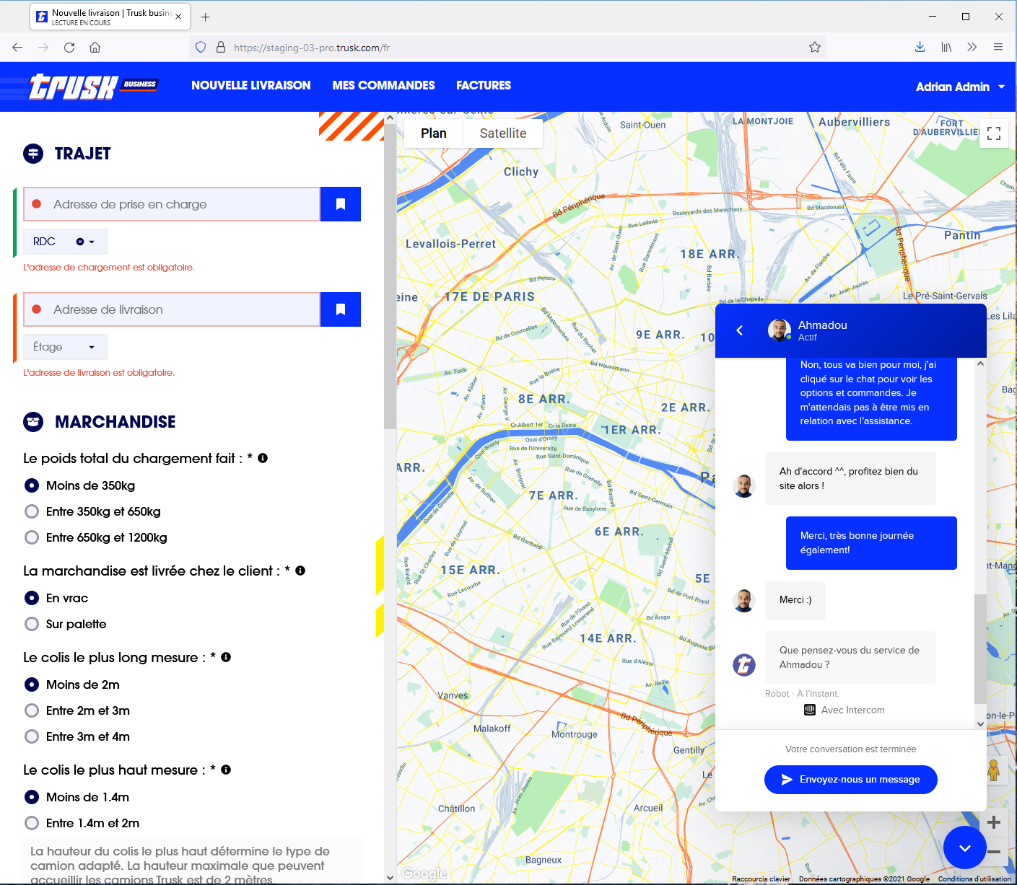Bookmark this page with the star
Image resolution: width=1017 pixels, height=885 pixels.
tap(815, 48)
